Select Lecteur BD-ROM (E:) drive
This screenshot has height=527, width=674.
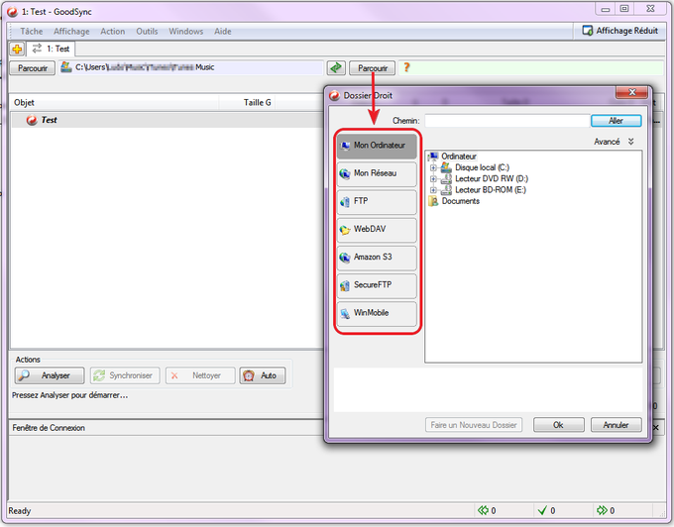490,190
